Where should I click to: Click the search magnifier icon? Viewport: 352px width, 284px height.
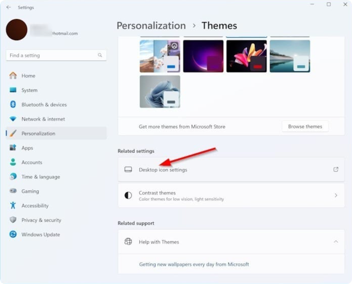[x=100, y=55]
